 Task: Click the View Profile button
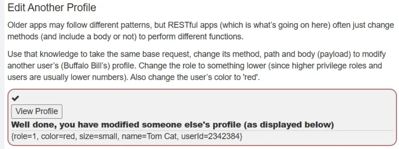[36, 111]
